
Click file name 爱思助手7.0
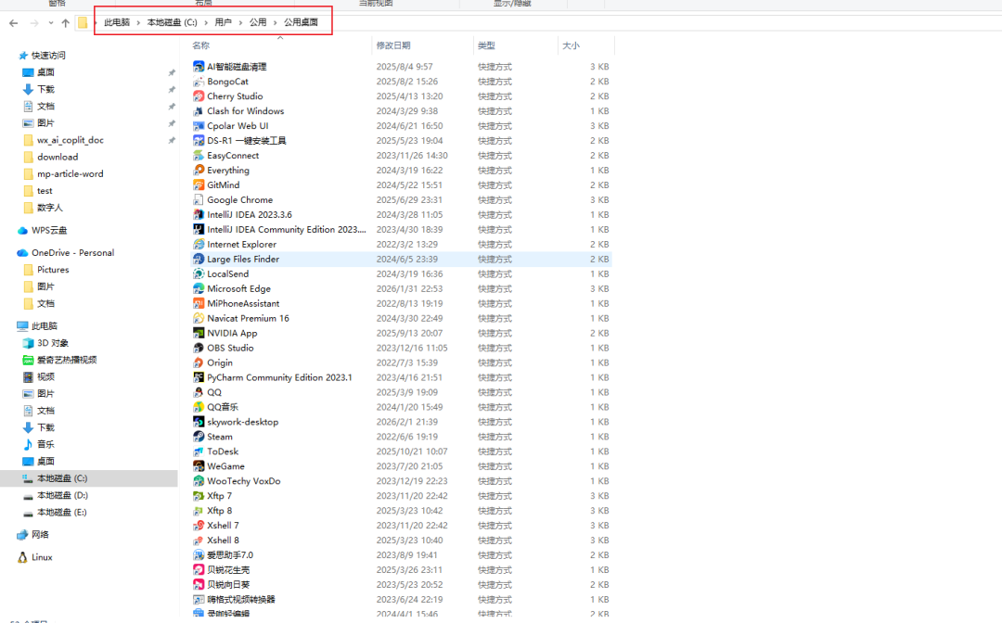click(230, 555)
